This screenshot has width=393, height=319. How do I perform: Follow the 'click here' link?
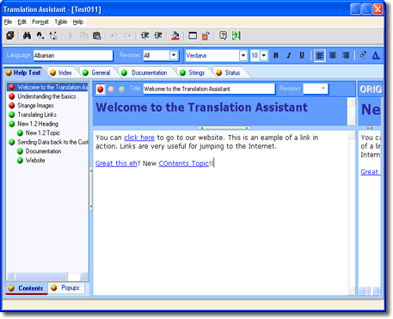tap(139, 138)
